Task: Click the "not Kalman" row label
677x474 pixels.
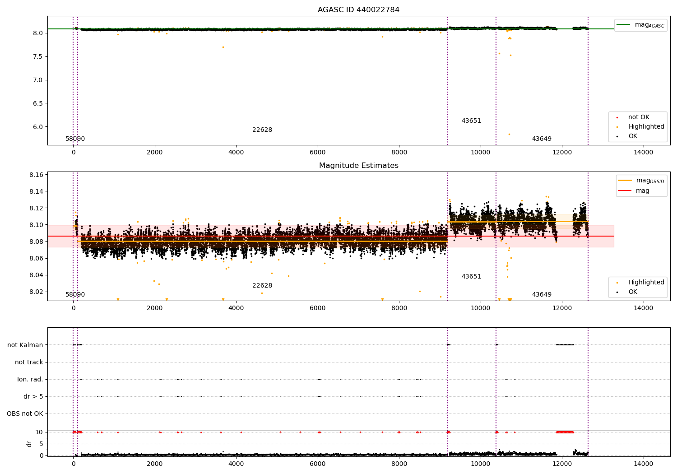Action: coord(25,345)
